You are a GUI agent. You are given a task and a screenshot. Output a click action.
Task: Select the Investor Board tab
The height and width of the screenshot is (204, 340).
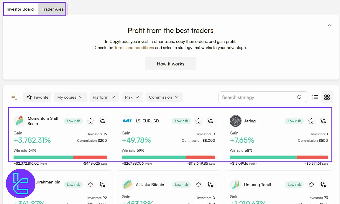(20, 9)
